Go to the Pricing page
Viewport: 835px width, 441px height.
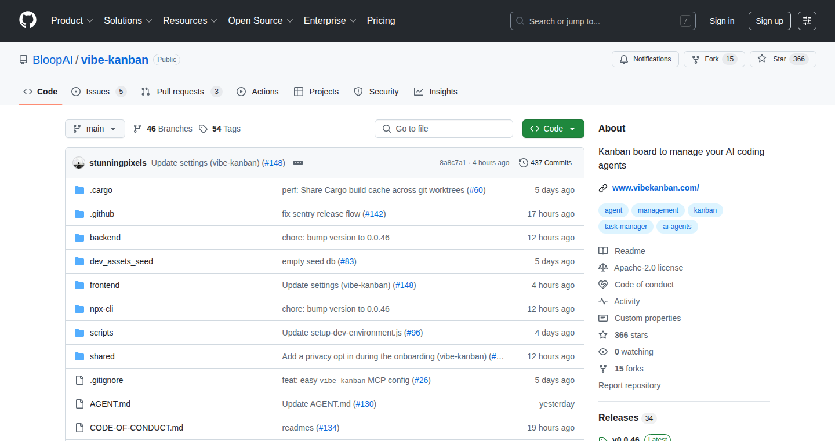381,20
